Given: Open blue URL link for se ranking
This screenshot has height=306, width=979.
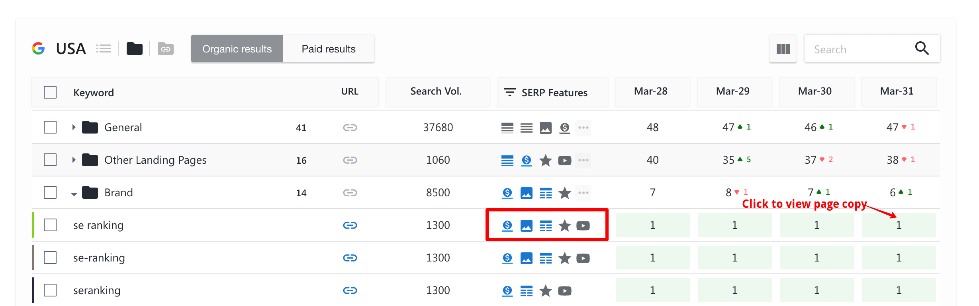Looking at the screenshot, I should point(350,225).
